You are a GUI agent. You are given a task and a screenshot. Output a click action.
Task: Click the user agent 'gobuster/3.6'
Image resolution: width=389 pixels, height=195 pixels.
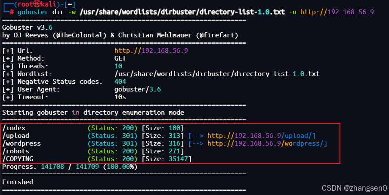(137, 89)
